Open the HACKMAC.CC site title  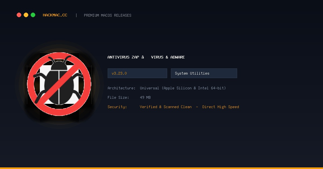(55, 15)
